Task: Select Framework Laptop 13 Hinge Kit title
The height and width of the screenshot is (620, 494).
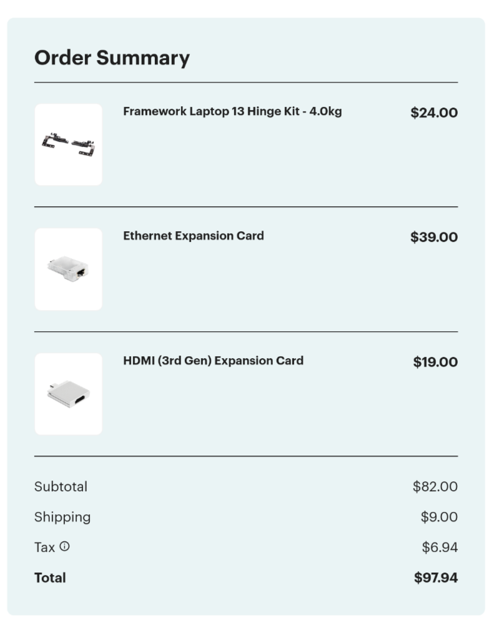Action: tap(232, 112)
